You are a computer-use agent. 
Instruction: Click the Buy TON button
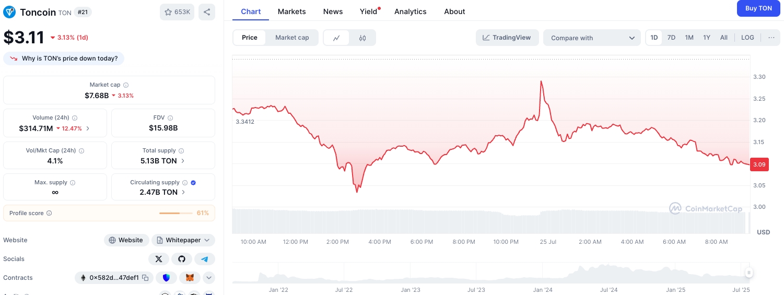pos(758,8)
